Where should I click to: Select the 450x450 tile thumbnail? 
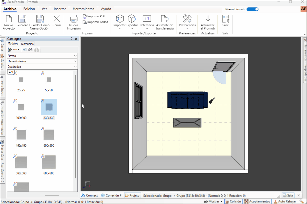click(x=21, y=135)
